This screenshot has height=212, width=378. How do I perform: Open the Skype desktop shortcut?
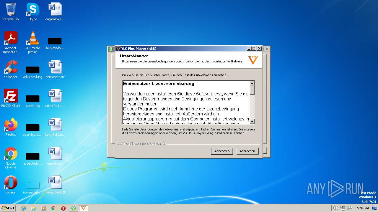(32, 12)
